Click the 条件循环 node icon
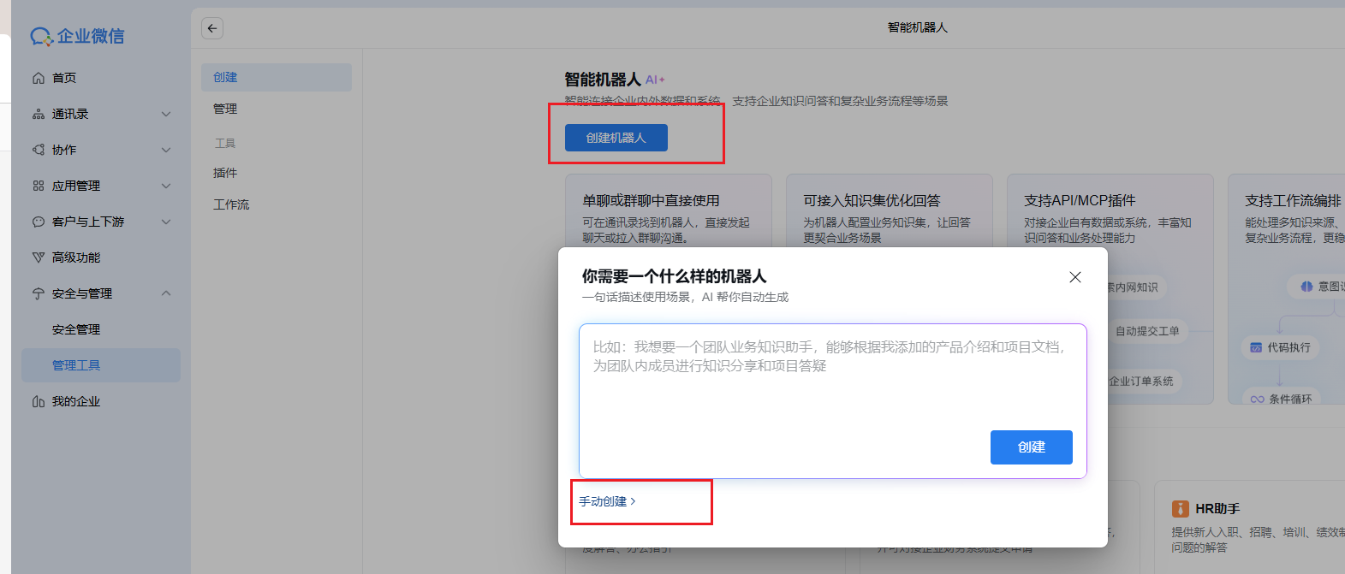The width and height of the screenshot is (1345, 574). pyautogui.click(x=1257, y=399)
